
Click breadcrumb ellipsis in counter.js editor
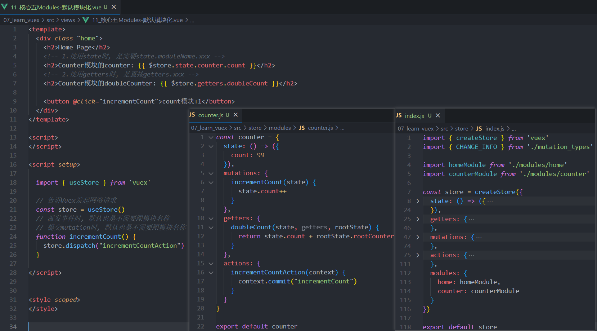click(x=342, y=128)
